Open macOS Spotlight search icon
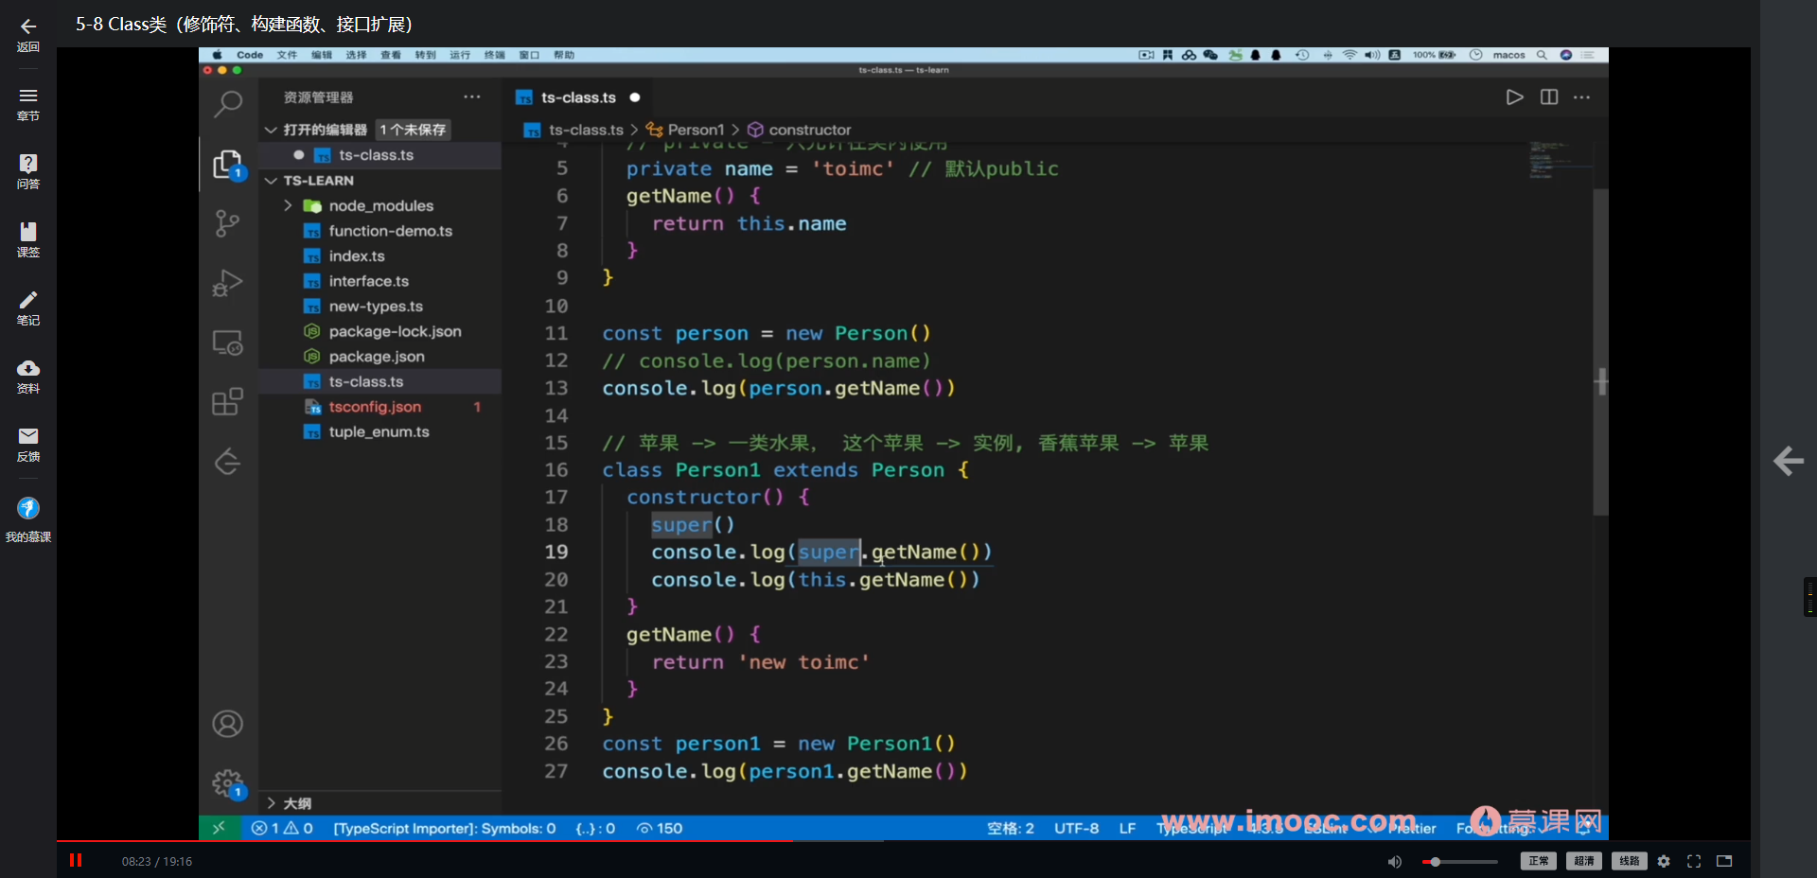The image size is (1817, 878). click(x=1542, y=55)
